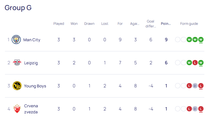Click the Goal difference column header
Screen dimensions: 209x120
(x=151, y=24)
